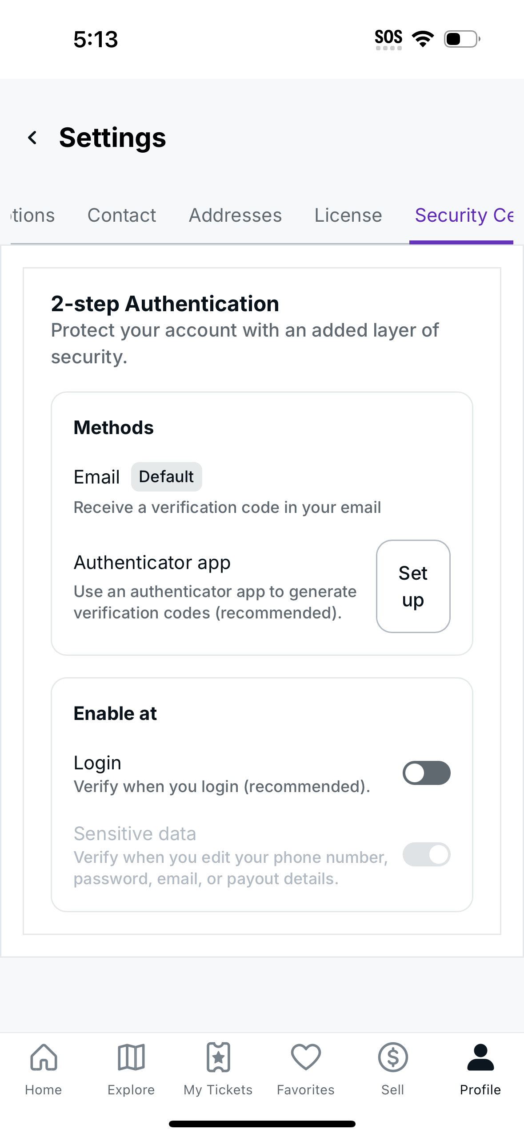
Task: Switch to the License tab
Action: tap(348, 215)
